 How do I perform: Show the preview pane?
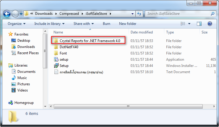click(199, 24)
